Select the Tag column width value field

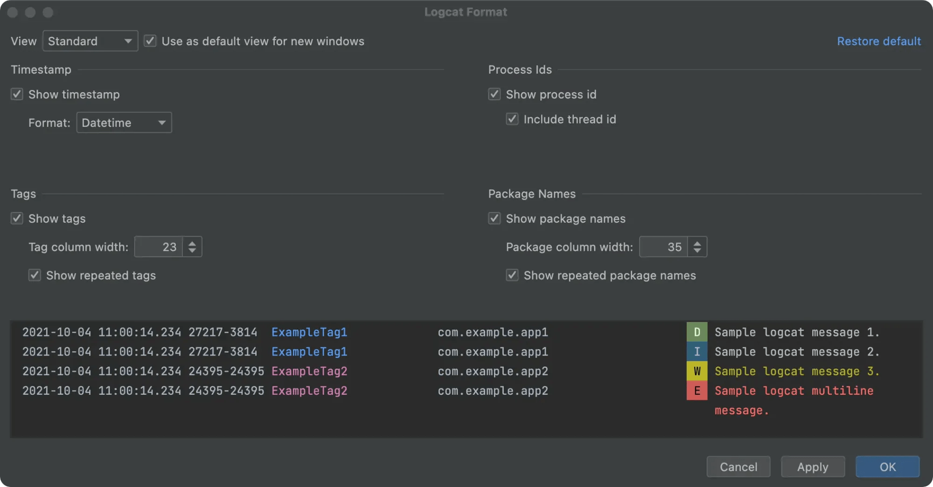[x=161, y=247]
